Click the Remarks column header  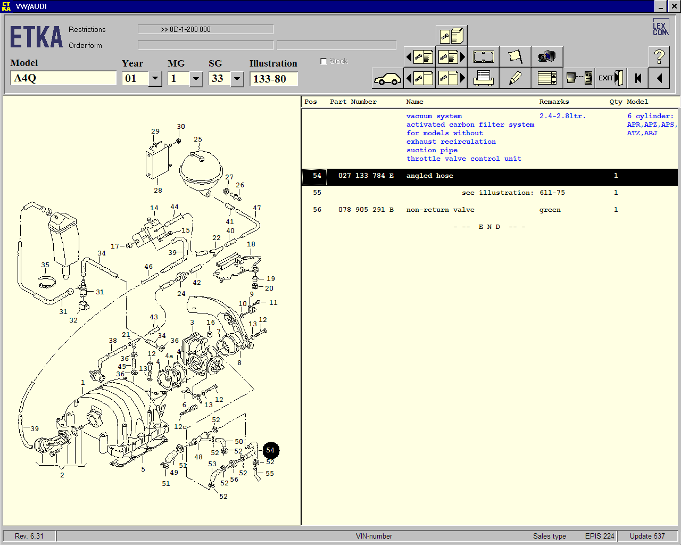[554, 102]
